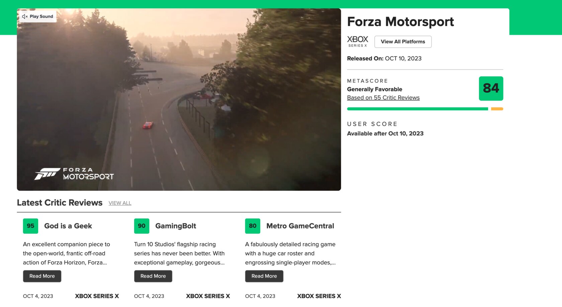
Task: Click the 80 score badge
Action: pyautogui.click(x=253, y=226)
